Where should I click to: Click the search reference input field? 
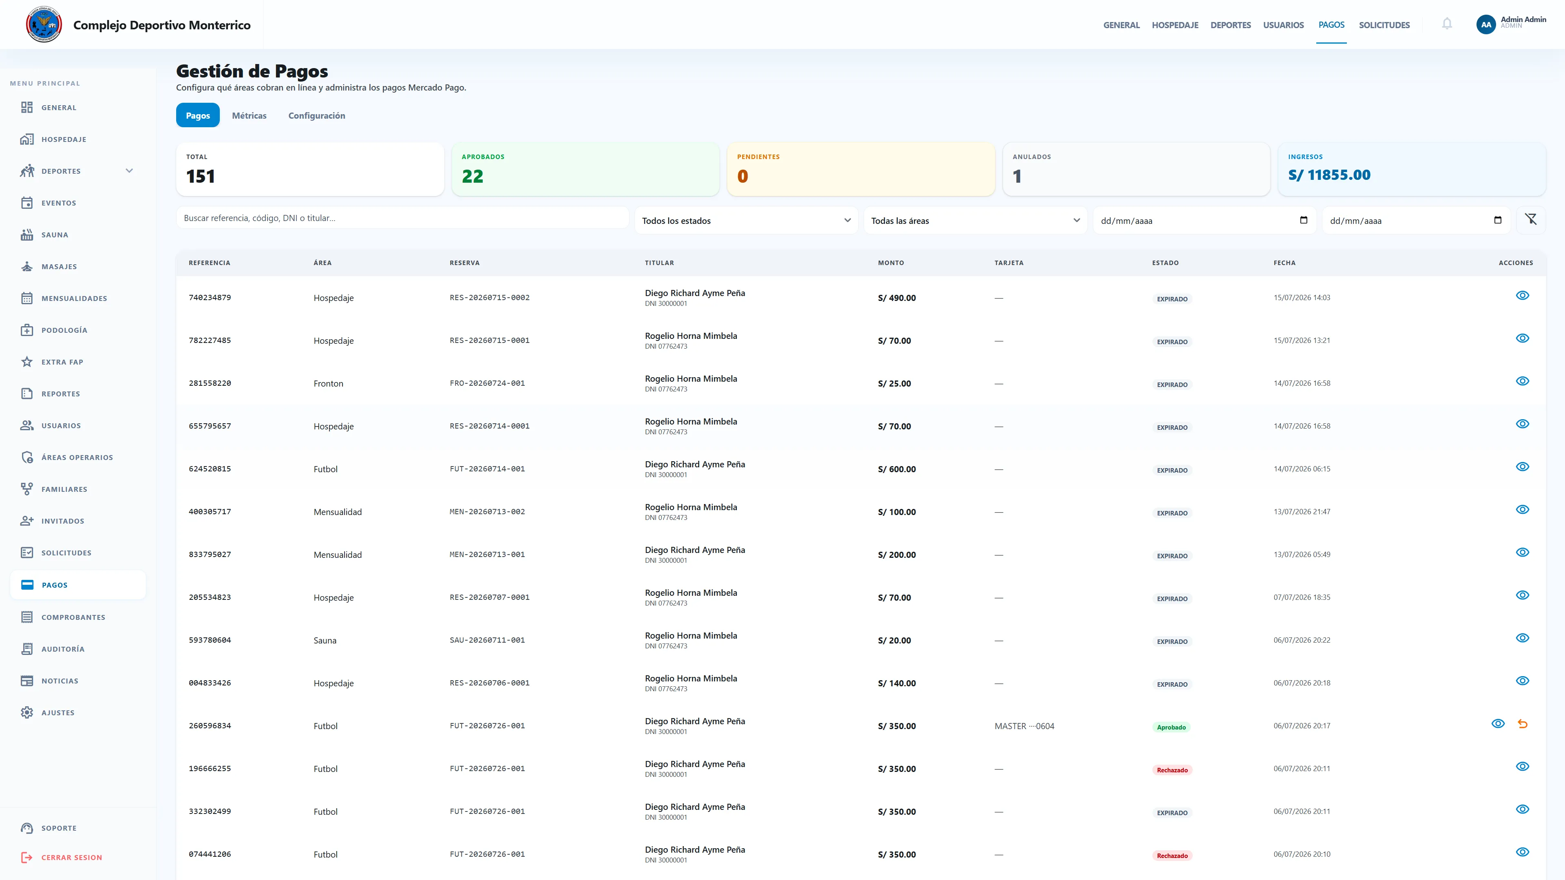[402, 218]
